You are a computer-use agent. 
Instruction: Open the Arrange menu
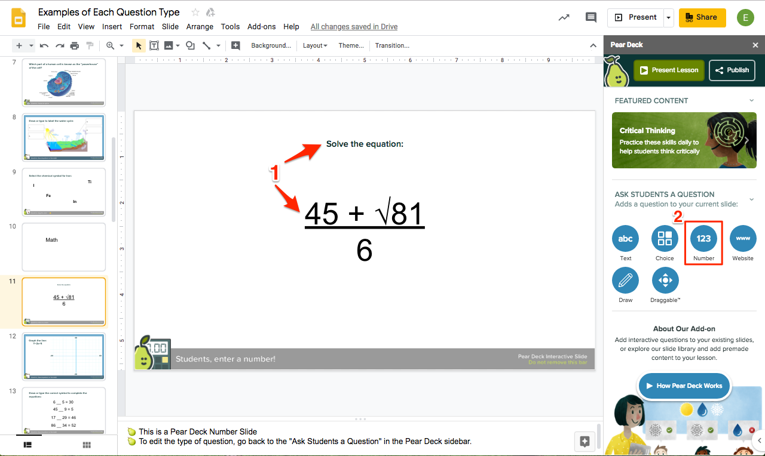[200, 26]
